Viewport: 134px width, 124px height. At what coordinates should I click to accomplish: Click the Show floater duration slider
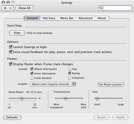coord(23,98)
